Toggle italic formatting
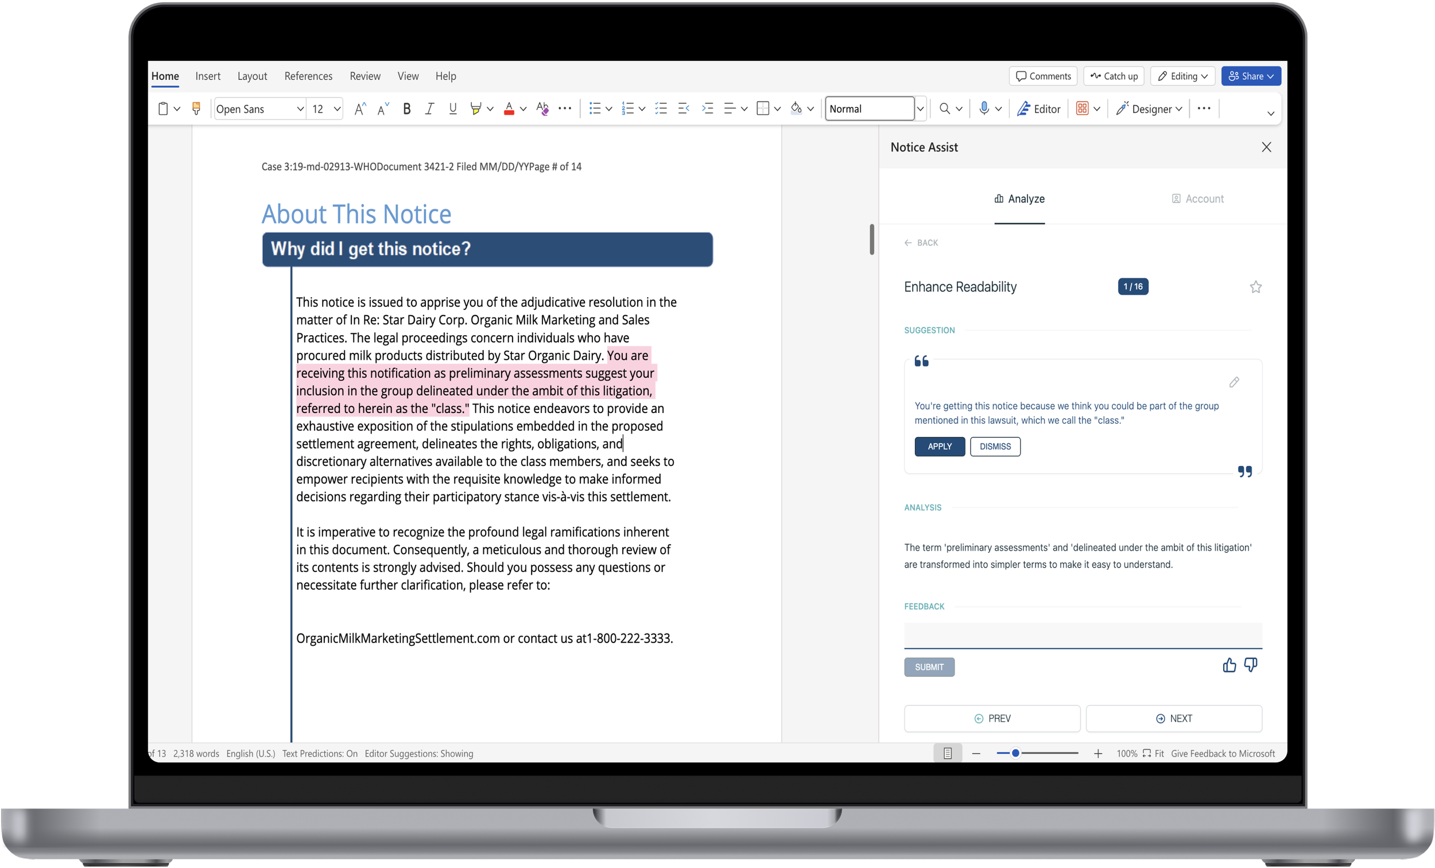The image size is (1435, 868). click(x=429, y=108)
